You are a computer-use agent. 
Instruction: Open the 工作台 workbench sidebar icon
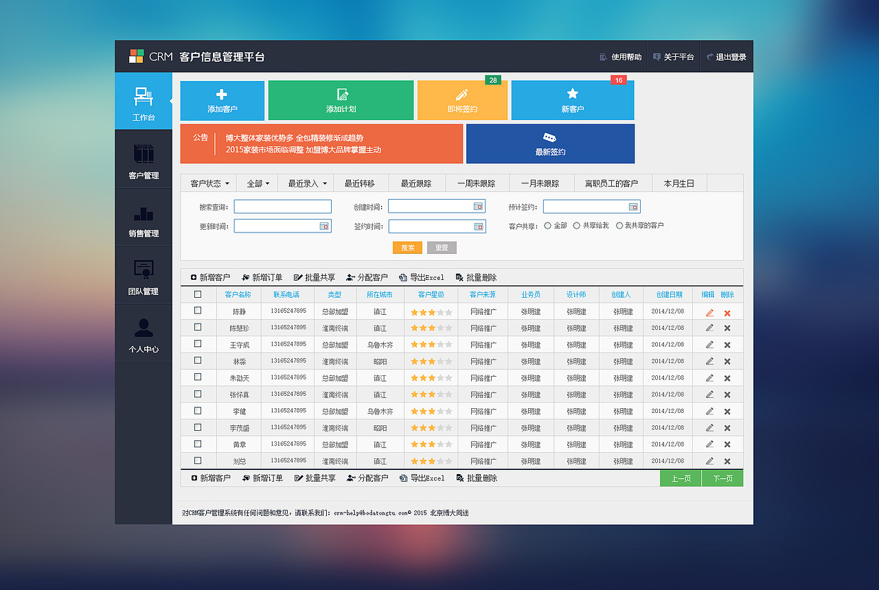(144, 101)
